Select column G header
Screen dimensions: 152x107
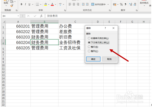pyautogui.click(x=132, y=22)
